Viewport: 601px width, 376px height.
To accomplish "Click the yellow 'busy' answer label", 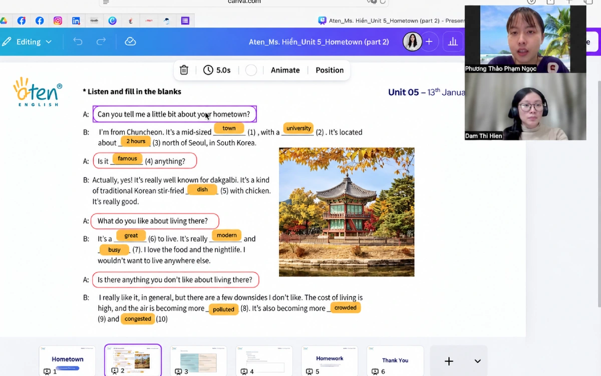I will coord(114,249).
